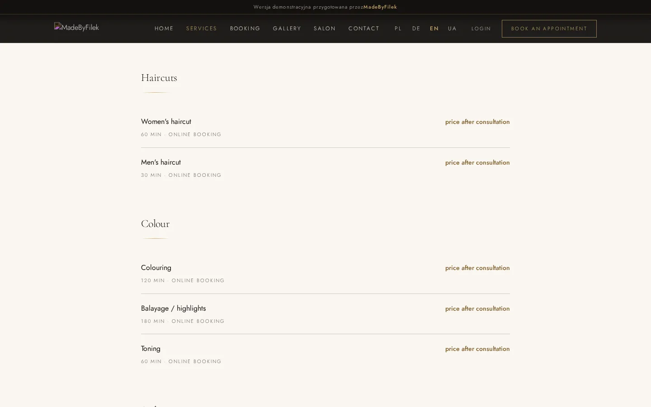Click the Book an Appointment button
Screen dimensions: 651x407
click(549, 28)
